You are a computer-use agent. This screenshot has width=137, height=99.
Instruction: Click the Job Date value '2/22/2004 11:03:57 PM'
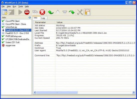pos(68,28)
